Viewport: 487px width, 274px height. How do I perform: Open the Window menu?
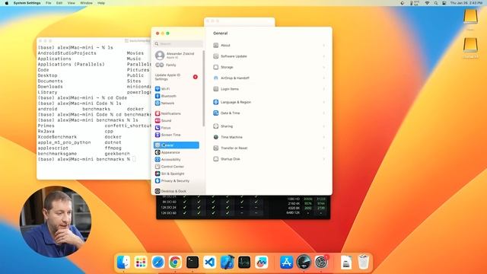click(x=86, y=3)
